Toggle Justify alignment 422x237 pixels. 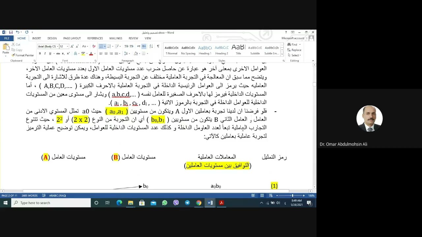point(116,53)
